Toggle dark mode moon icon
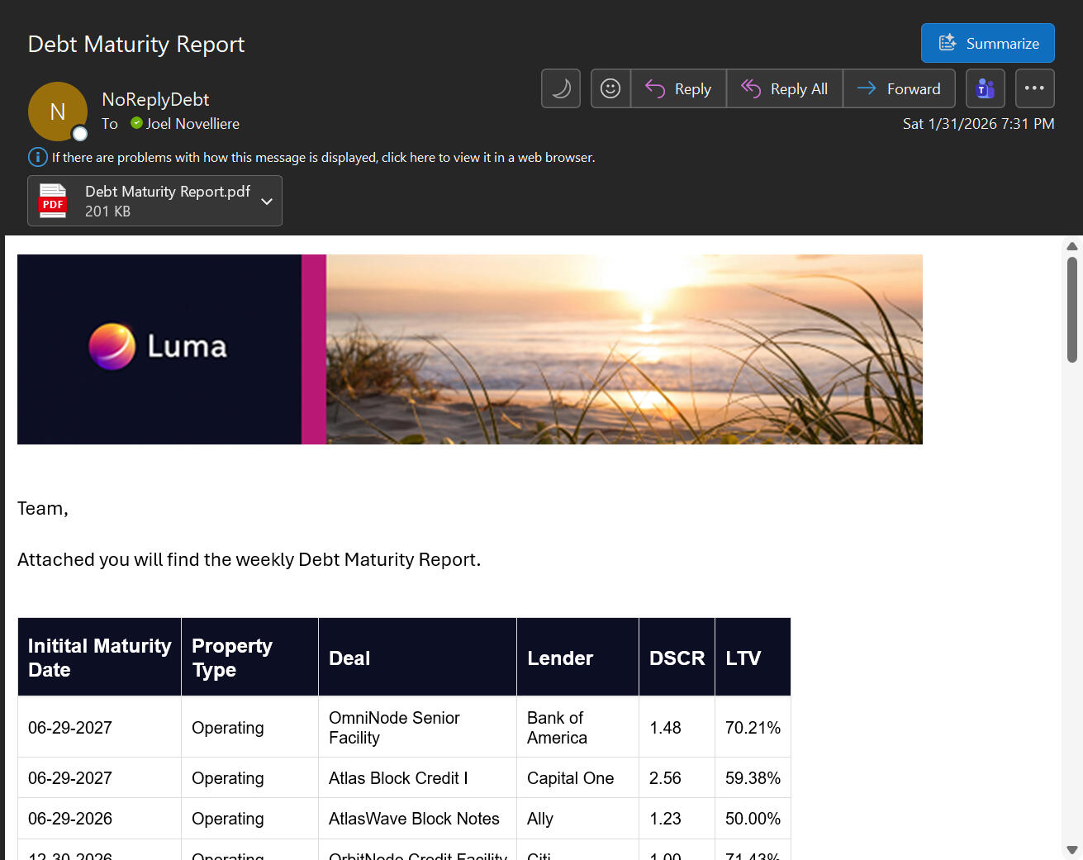The image size is (1083, 860). tap(561, 88)
